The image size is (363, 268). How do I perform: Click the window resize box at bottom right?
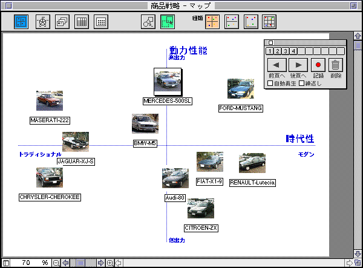358,263
